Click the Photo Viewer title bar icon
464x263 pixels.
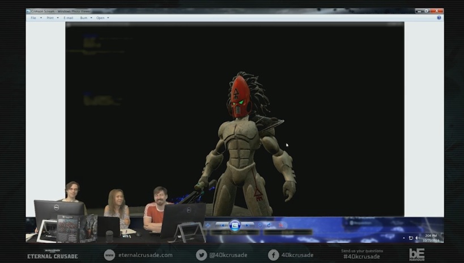coord(28,11)
